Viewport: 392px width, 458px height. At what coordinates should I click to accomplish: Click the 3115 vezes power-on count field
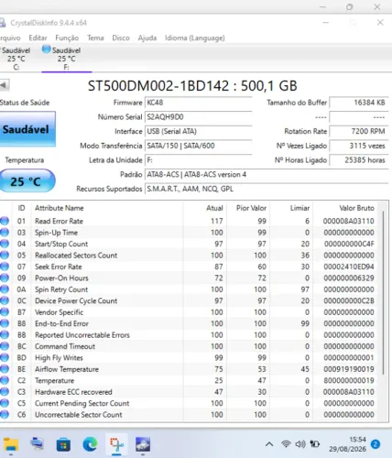359,146
